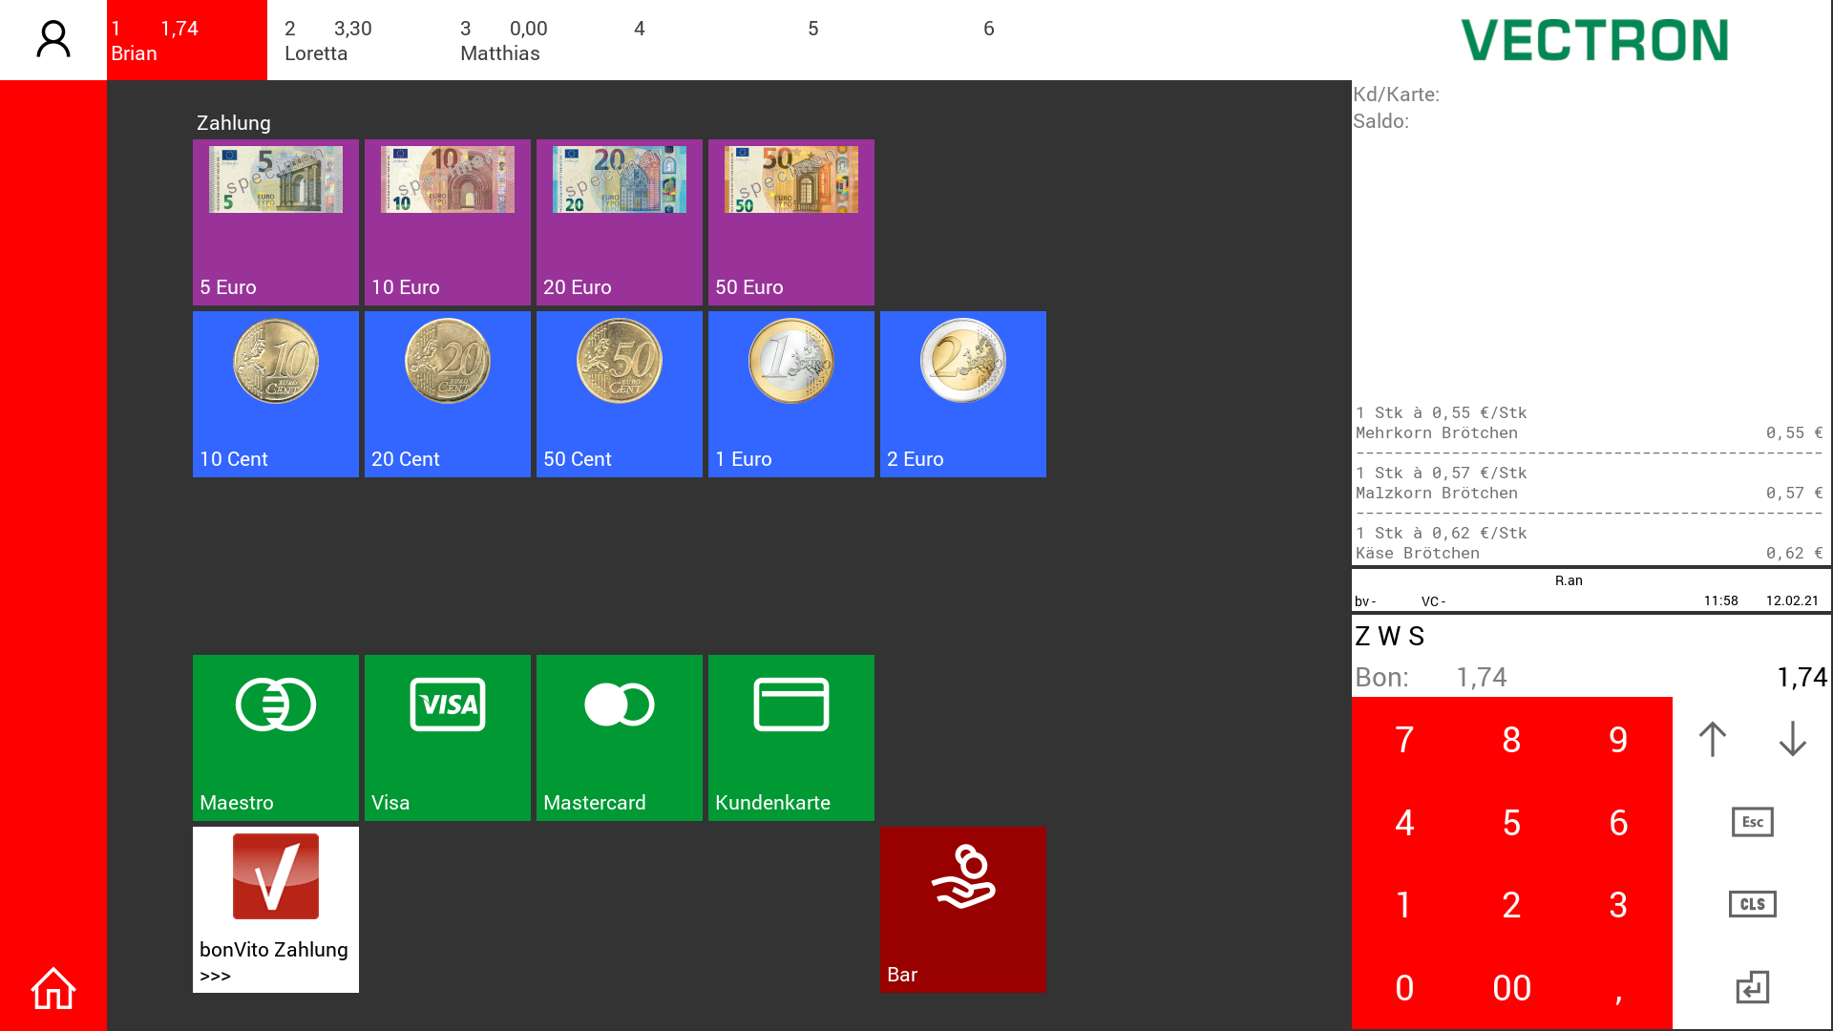Go to the home screen

pos(53,988)
